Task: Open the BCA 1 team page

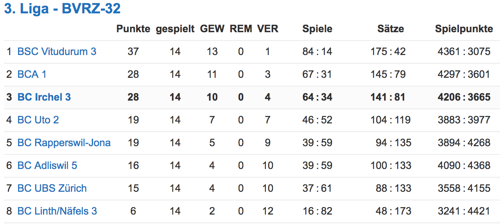Action: (x=32, y=74)
